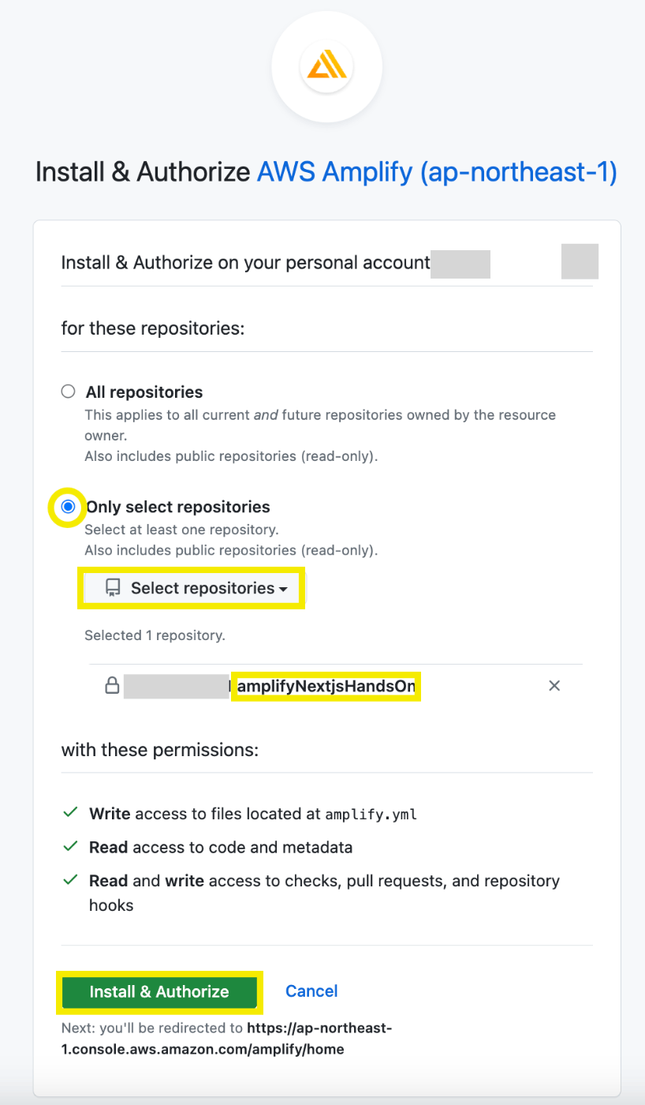Click the Cancel link

point(311,991)
